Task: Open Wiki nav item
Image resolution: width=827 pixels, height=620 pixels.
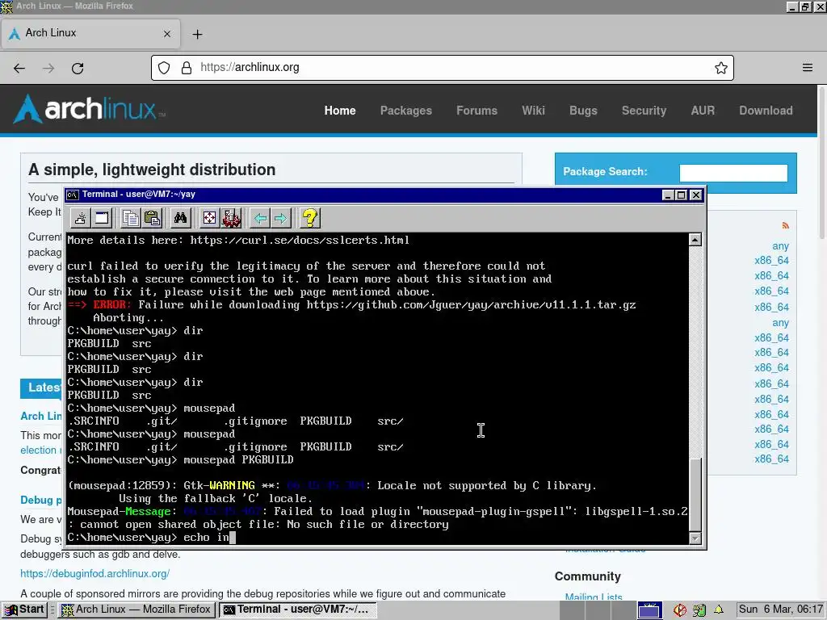Action: pyautogui.click(x=533, y=111)
